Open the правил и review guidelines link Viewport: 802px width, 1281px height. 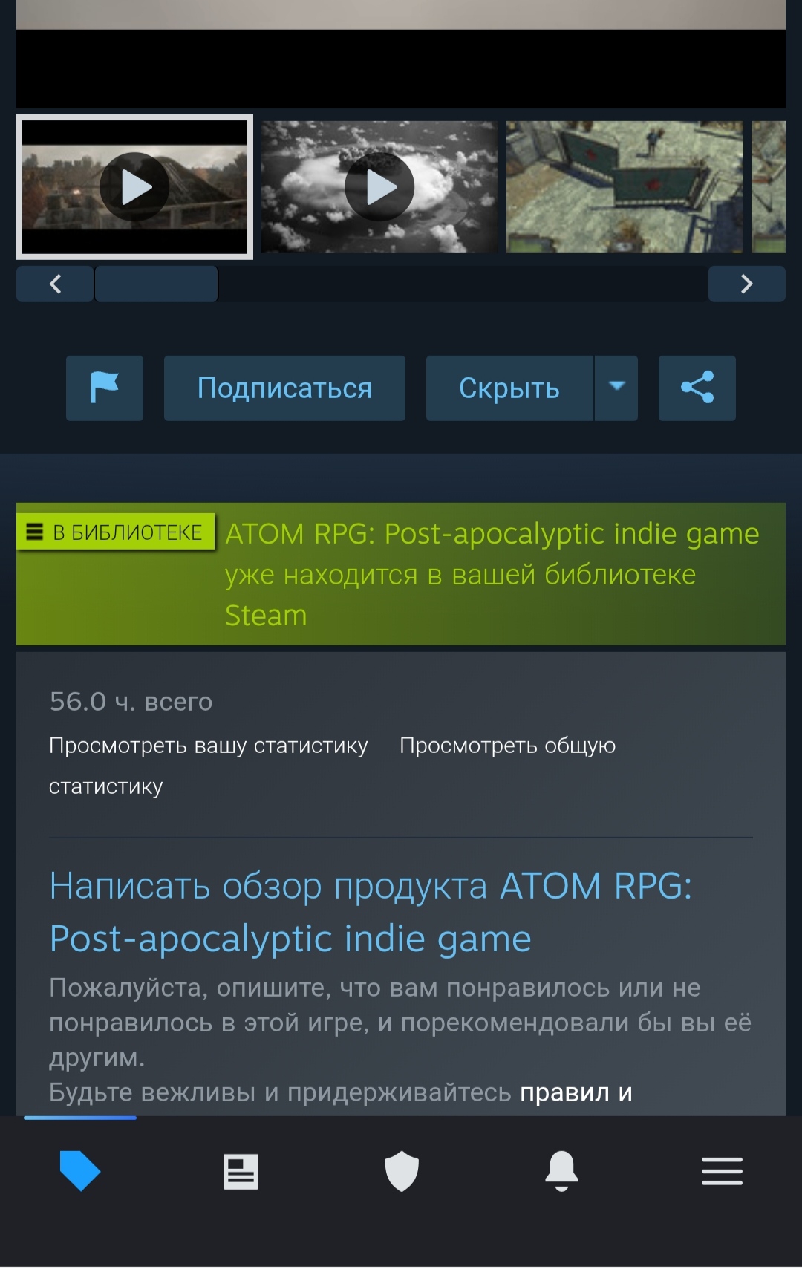point(576,1092)
